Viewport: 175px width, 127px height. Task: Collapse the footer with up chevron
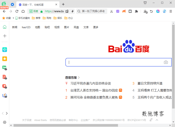pyautogui.click(x=157, y=120)
